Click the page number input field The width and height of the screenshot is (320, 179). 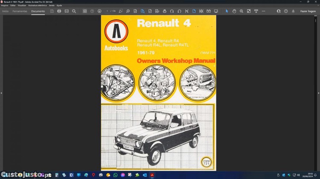(x=108, y=11)
